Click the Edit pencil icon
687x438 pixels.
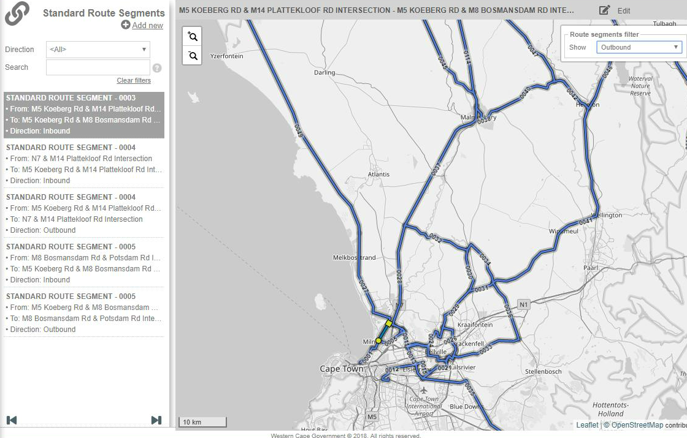pos(604,10)
